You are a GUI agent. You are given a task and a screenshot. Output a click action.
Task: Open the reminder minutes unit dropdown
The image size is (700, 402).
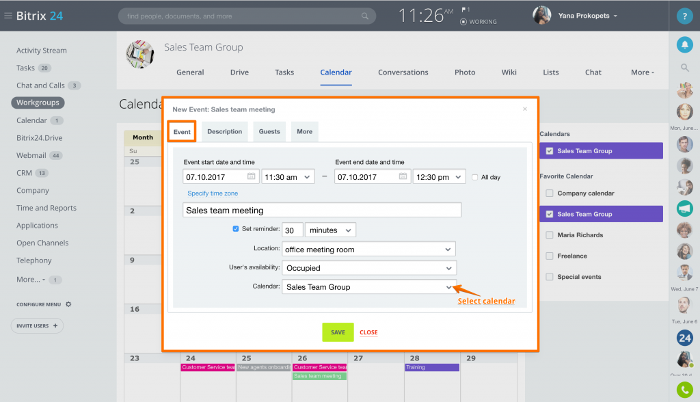(x=330, y=230)
